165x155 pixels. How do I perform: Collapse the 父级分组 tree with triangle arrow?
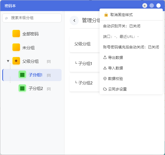coord(8,61)
